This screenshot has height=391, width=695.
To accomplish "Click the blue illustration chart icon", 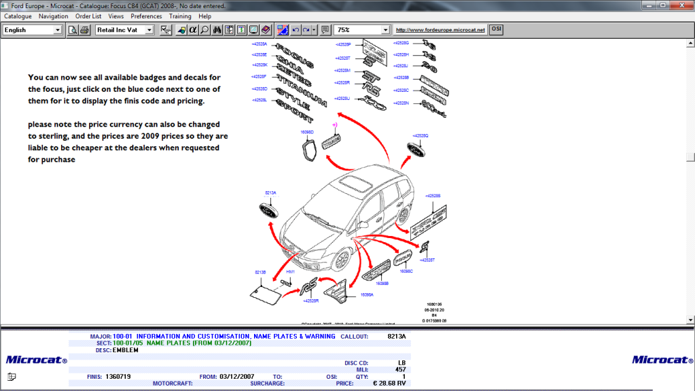I will coord(283,30).
